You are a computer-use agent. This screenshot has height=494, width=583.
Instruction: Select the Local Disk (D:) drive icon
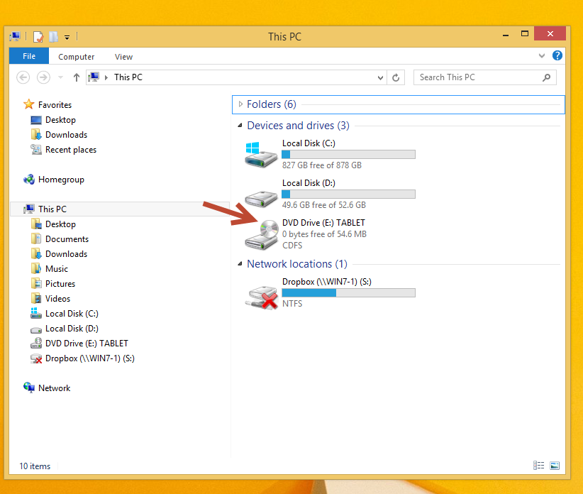point(260,198)
